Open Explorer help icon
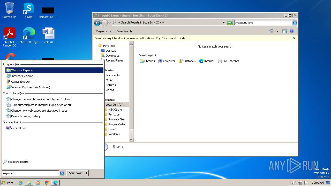Screen dimensions: 331x186 coord(292,31)
